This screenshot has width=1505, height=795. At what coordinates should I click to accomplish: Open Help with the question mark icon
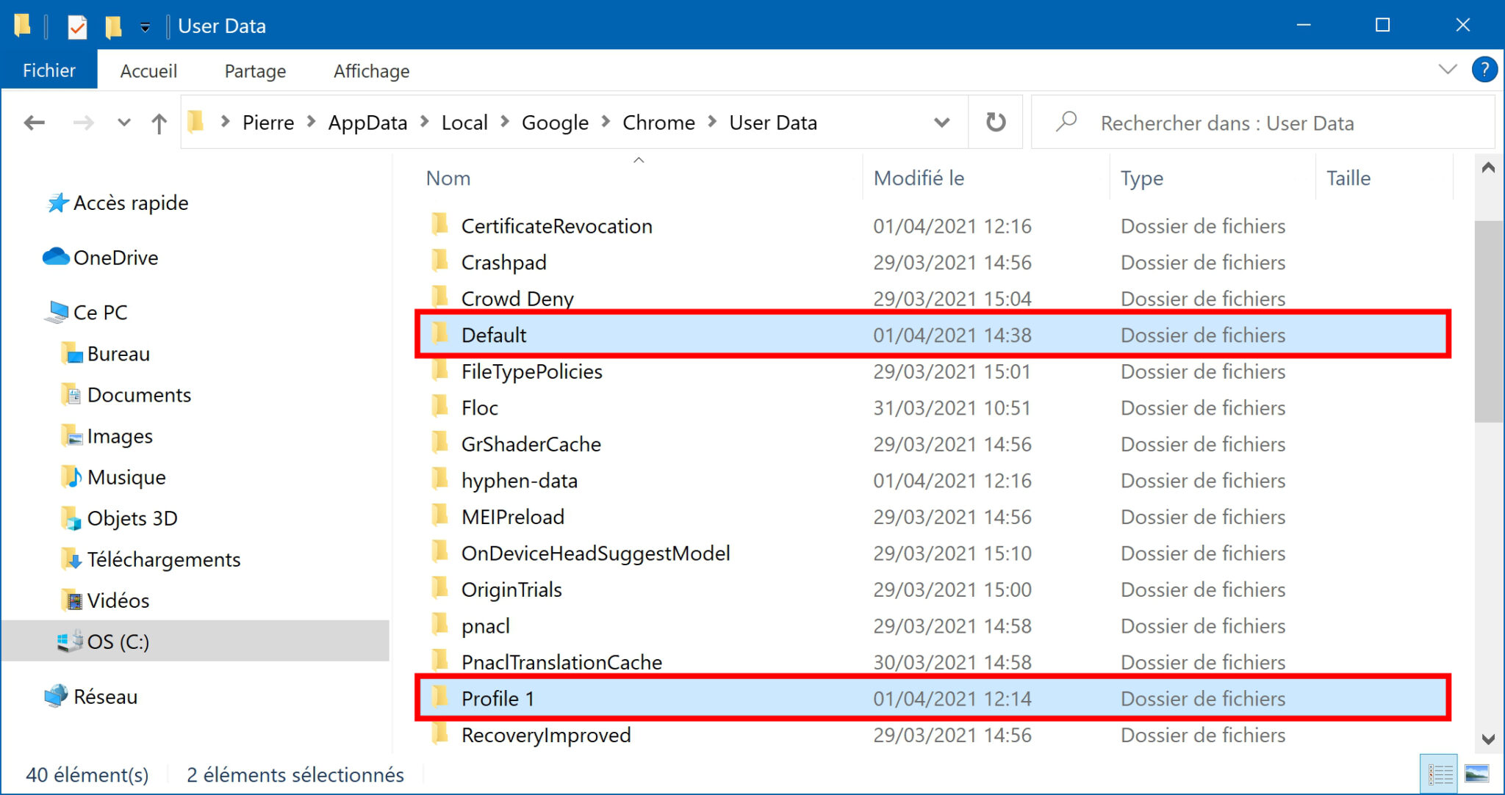coord(1485,70)
